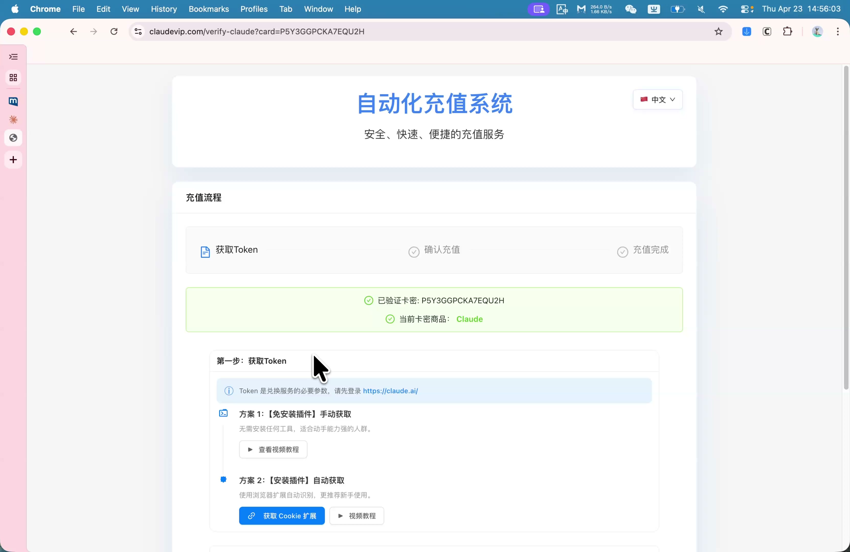Switch to the blue M pinned tab
Screen dimensions: 850x552
point(13,101)
